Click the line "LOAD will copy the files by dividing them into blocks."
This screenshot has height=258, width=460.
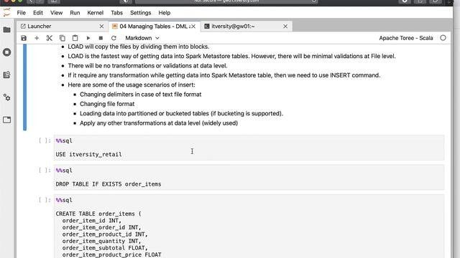pyautogui.click(x=139, y=47)
